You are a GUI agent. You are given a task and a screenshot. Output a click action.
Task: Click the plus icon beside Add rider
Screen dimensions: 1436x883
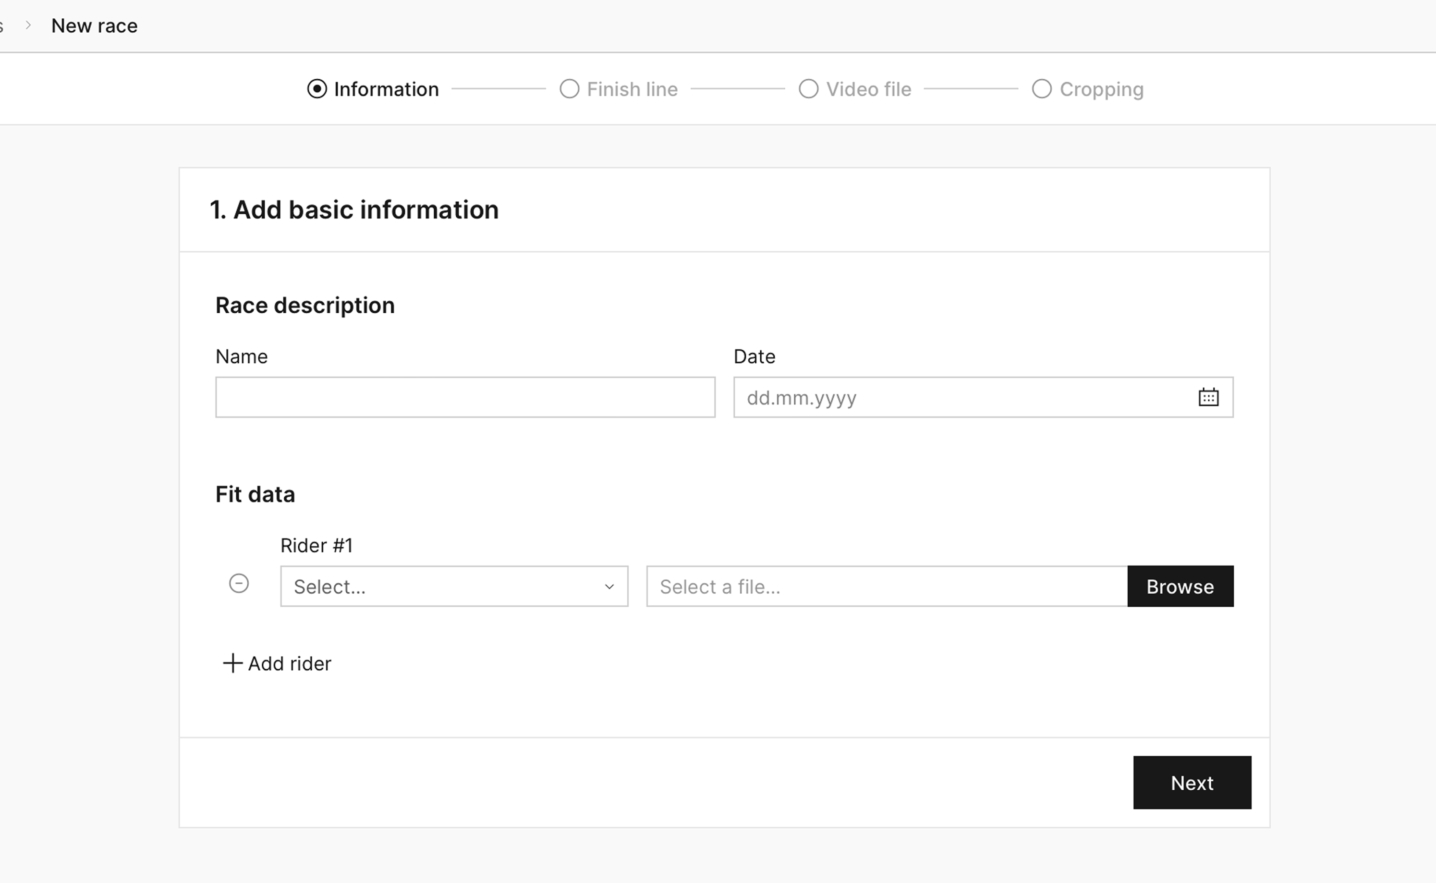tap(232, 663)
